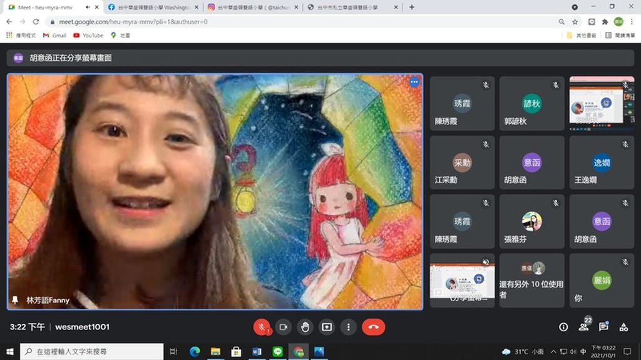Open the Chrome profile dropdown circle at top

575,7
